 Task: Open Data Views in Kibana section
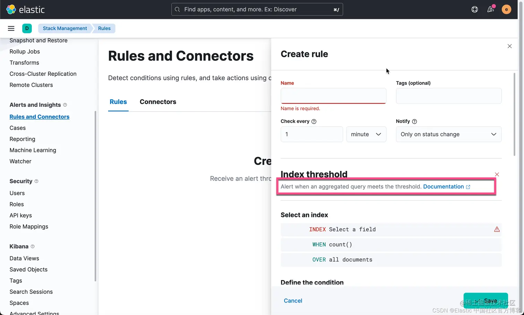pos(24,258)
